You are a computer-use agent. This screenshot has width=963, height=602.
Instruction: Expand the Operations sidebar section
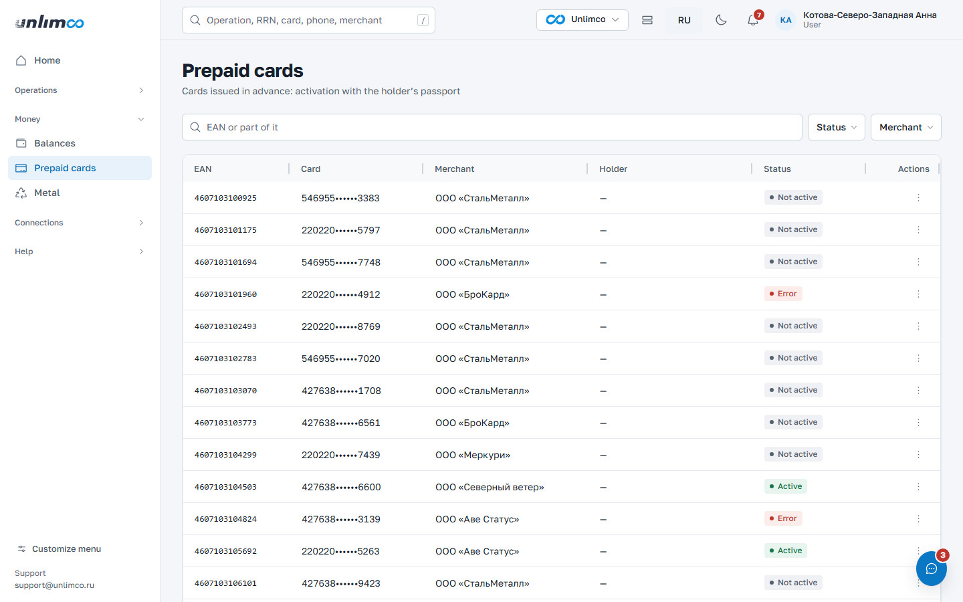coord(80,90)
